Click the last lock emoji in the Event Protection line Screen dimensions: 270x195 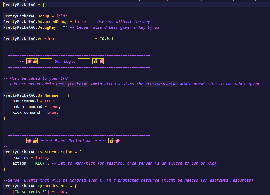pyautogui.click(x=111, y=141)
